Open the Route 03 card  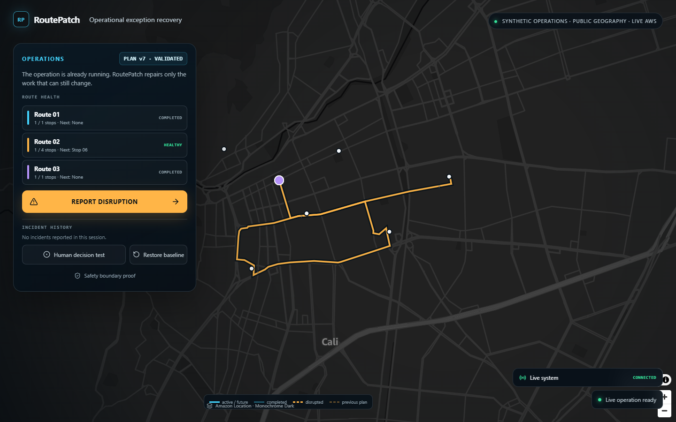(105, 172)
